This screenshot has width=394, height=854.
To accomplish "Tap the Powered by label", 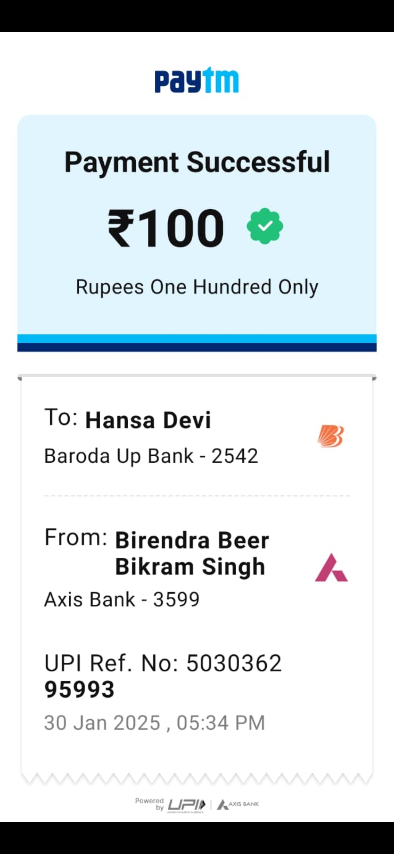I will click(150, 804).
